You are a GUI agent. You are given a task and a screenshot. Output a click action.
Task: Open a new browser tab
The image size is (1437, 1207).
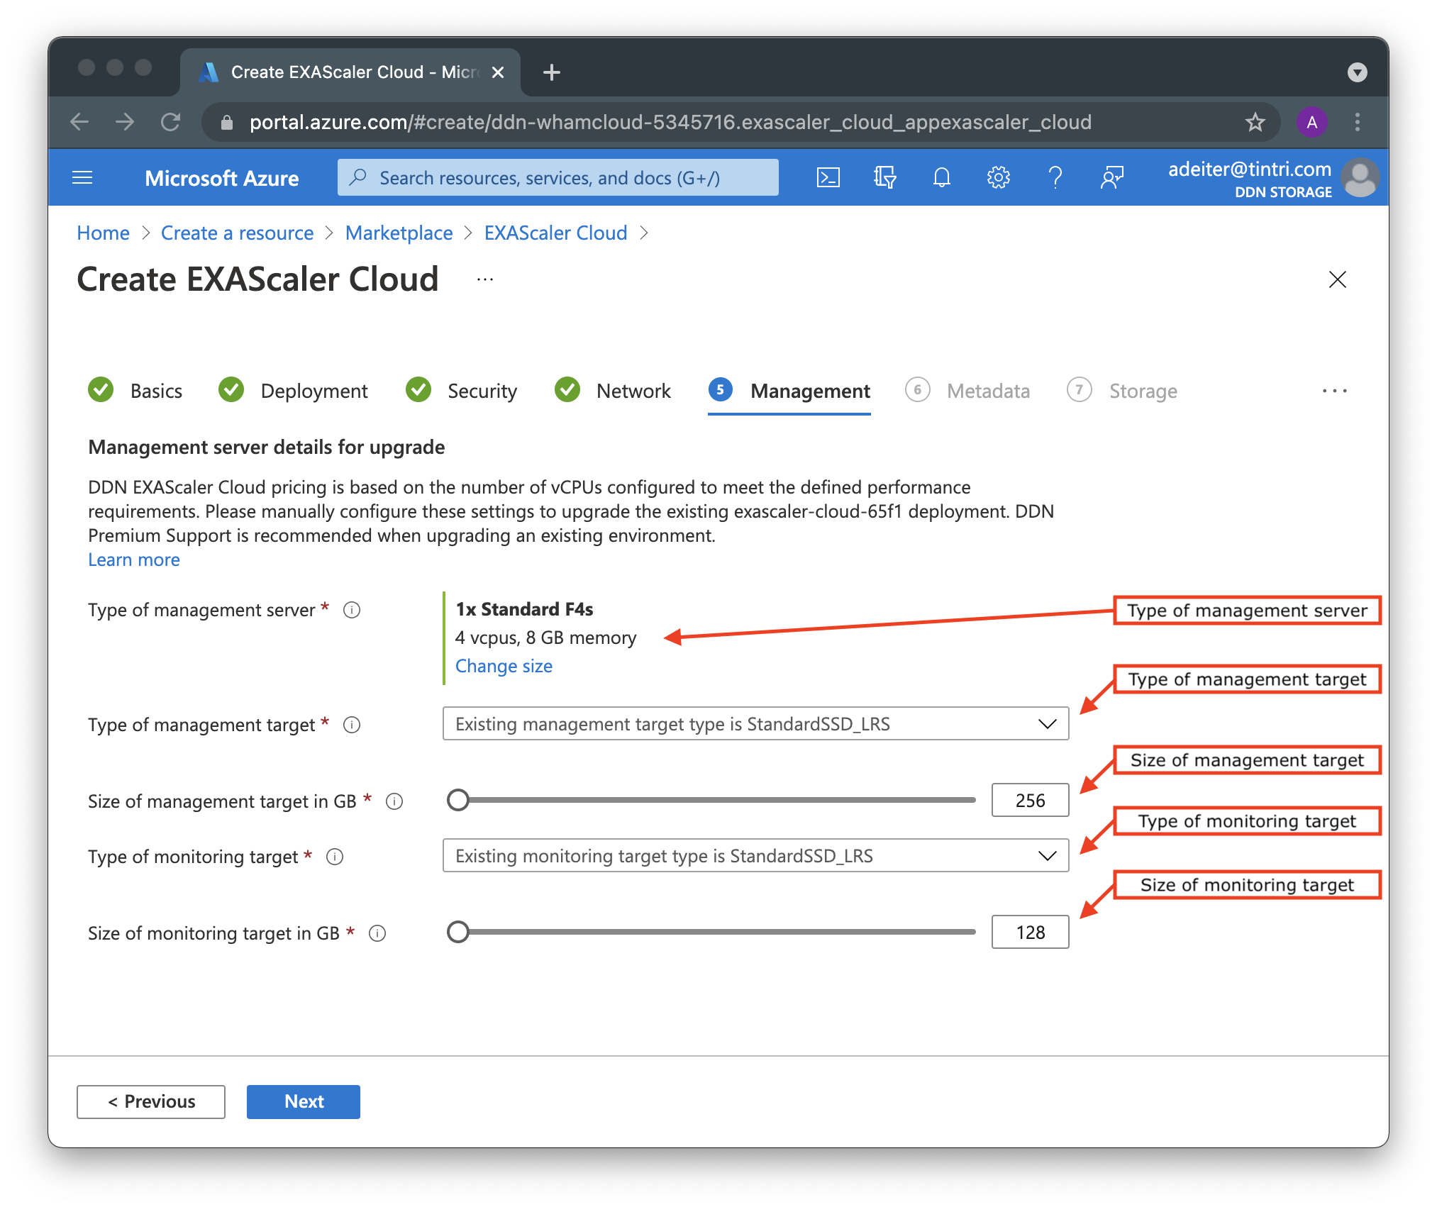pos(551,72)
